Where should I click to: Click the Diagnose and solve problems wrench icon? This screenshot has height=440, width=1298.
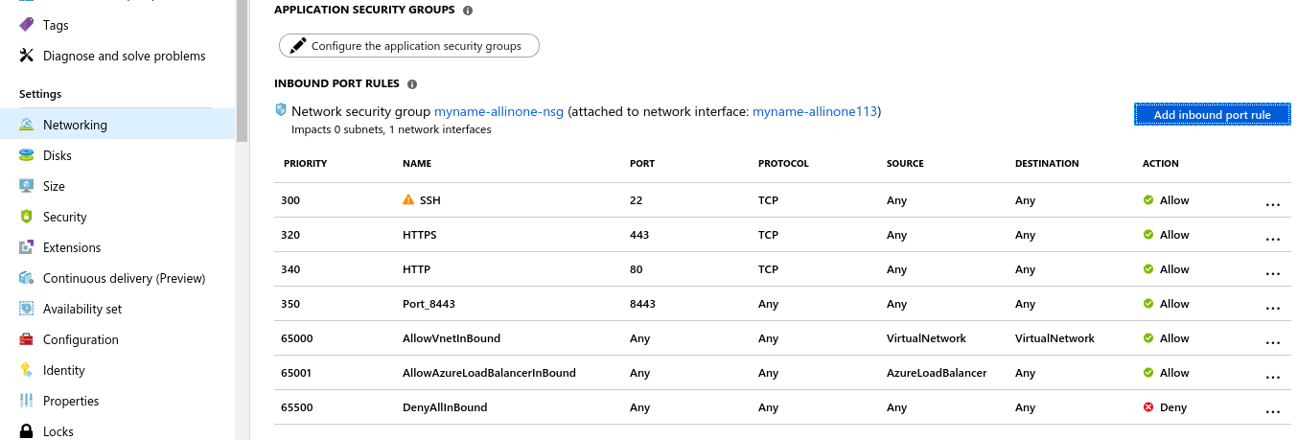coord(26,56)
